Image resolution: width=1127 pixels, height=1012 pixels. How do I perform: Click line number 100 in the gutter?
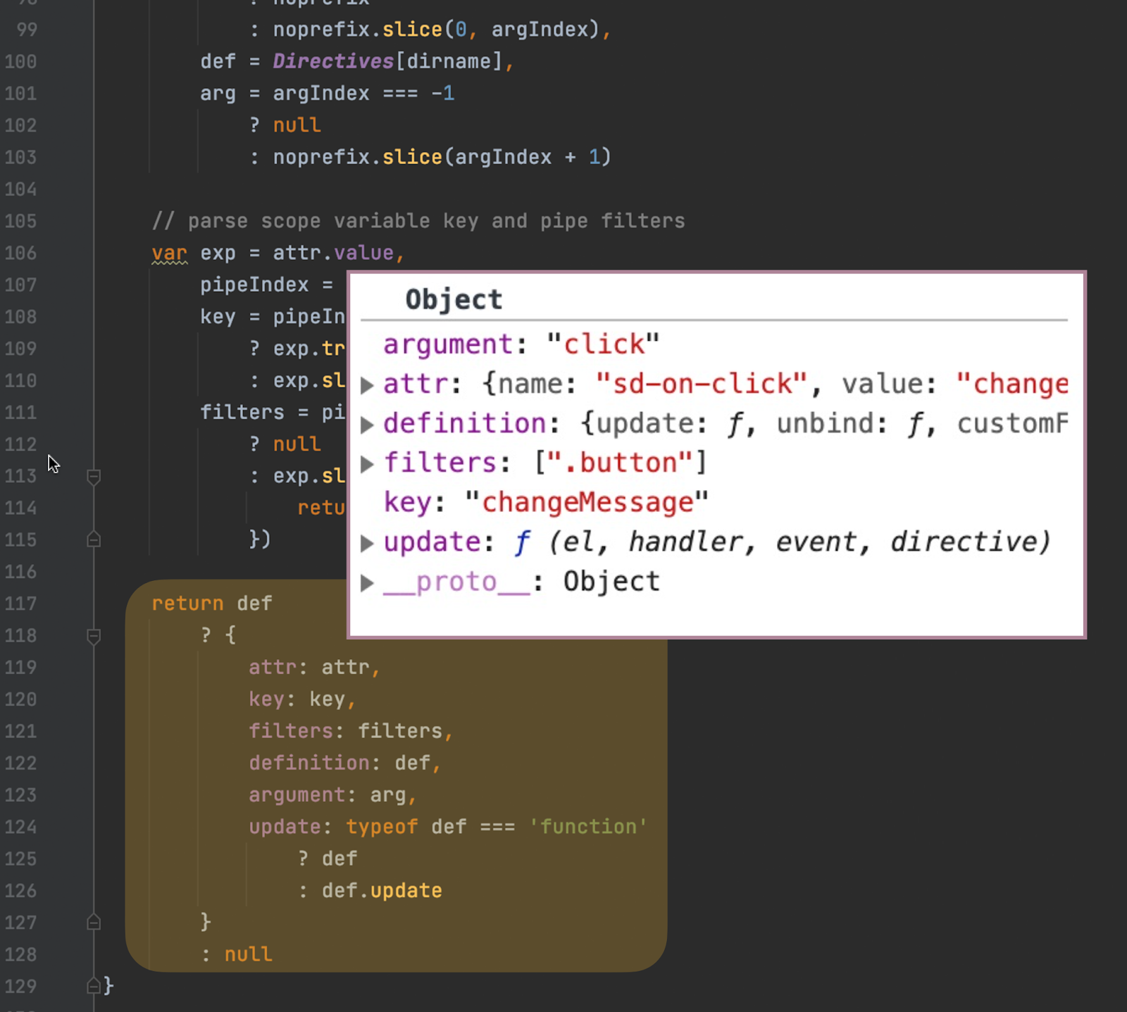[x=20, y=62]
